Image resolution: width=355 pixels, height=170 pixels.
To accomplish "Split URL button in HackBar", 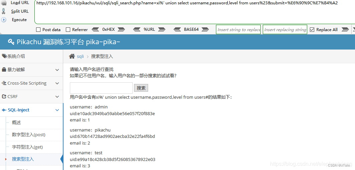I will tap(20, 11).
